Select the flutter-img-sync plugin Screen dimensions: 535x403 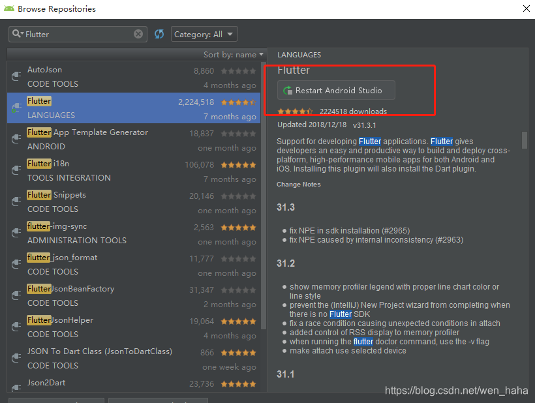pyautogui.click(x=134, y=233)
